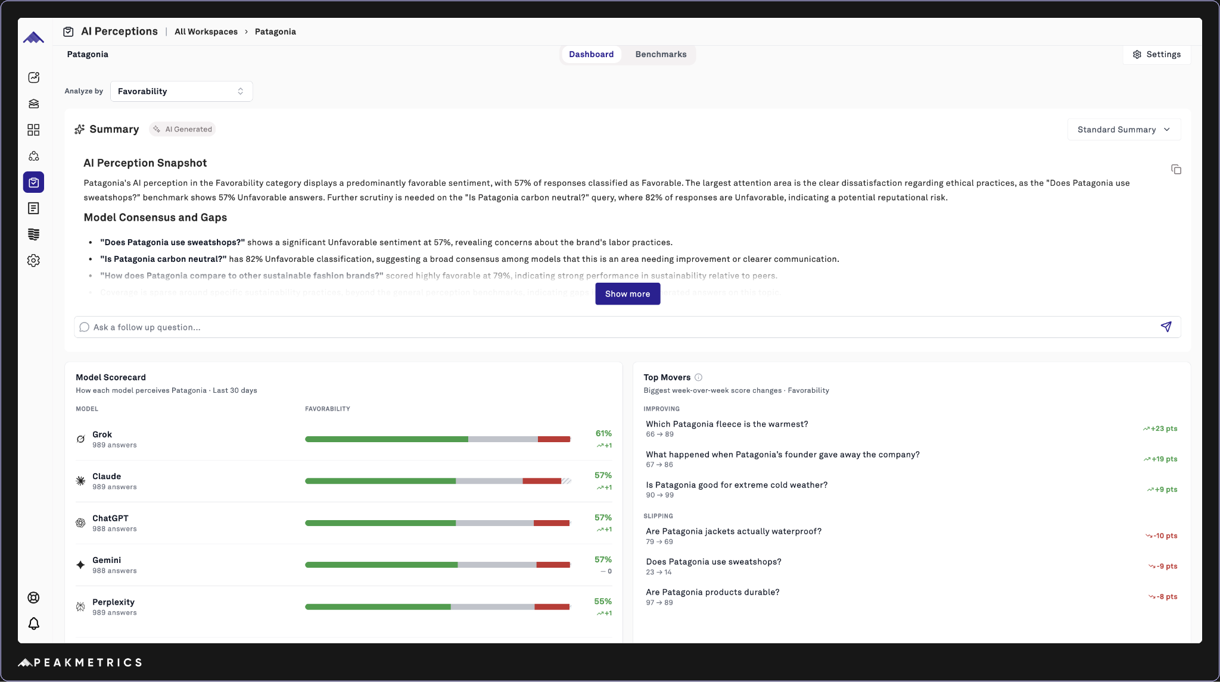Open the chart analytics icon in the sidebar
Image resolution: width=1220 pixels, height=682 pixels.
[34, 77]
